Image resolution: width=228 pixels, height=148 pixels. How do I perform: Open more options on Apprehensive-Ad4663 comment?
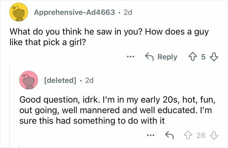click(x=131, y=57)
